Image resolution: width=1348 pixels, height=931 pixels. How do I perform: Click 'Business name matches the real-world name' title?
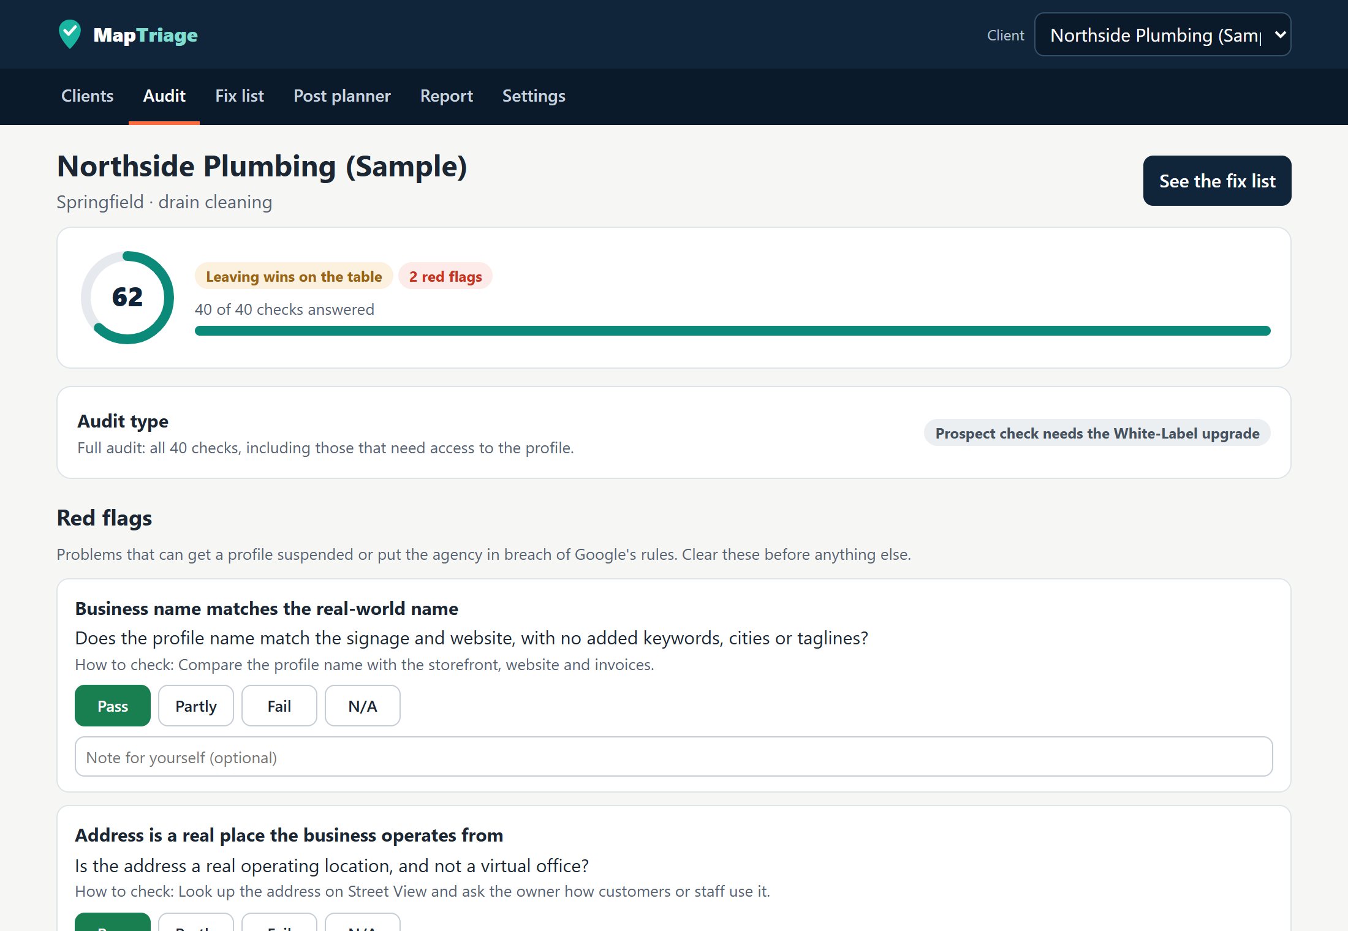pyautogui.click(x=267, y=608)
